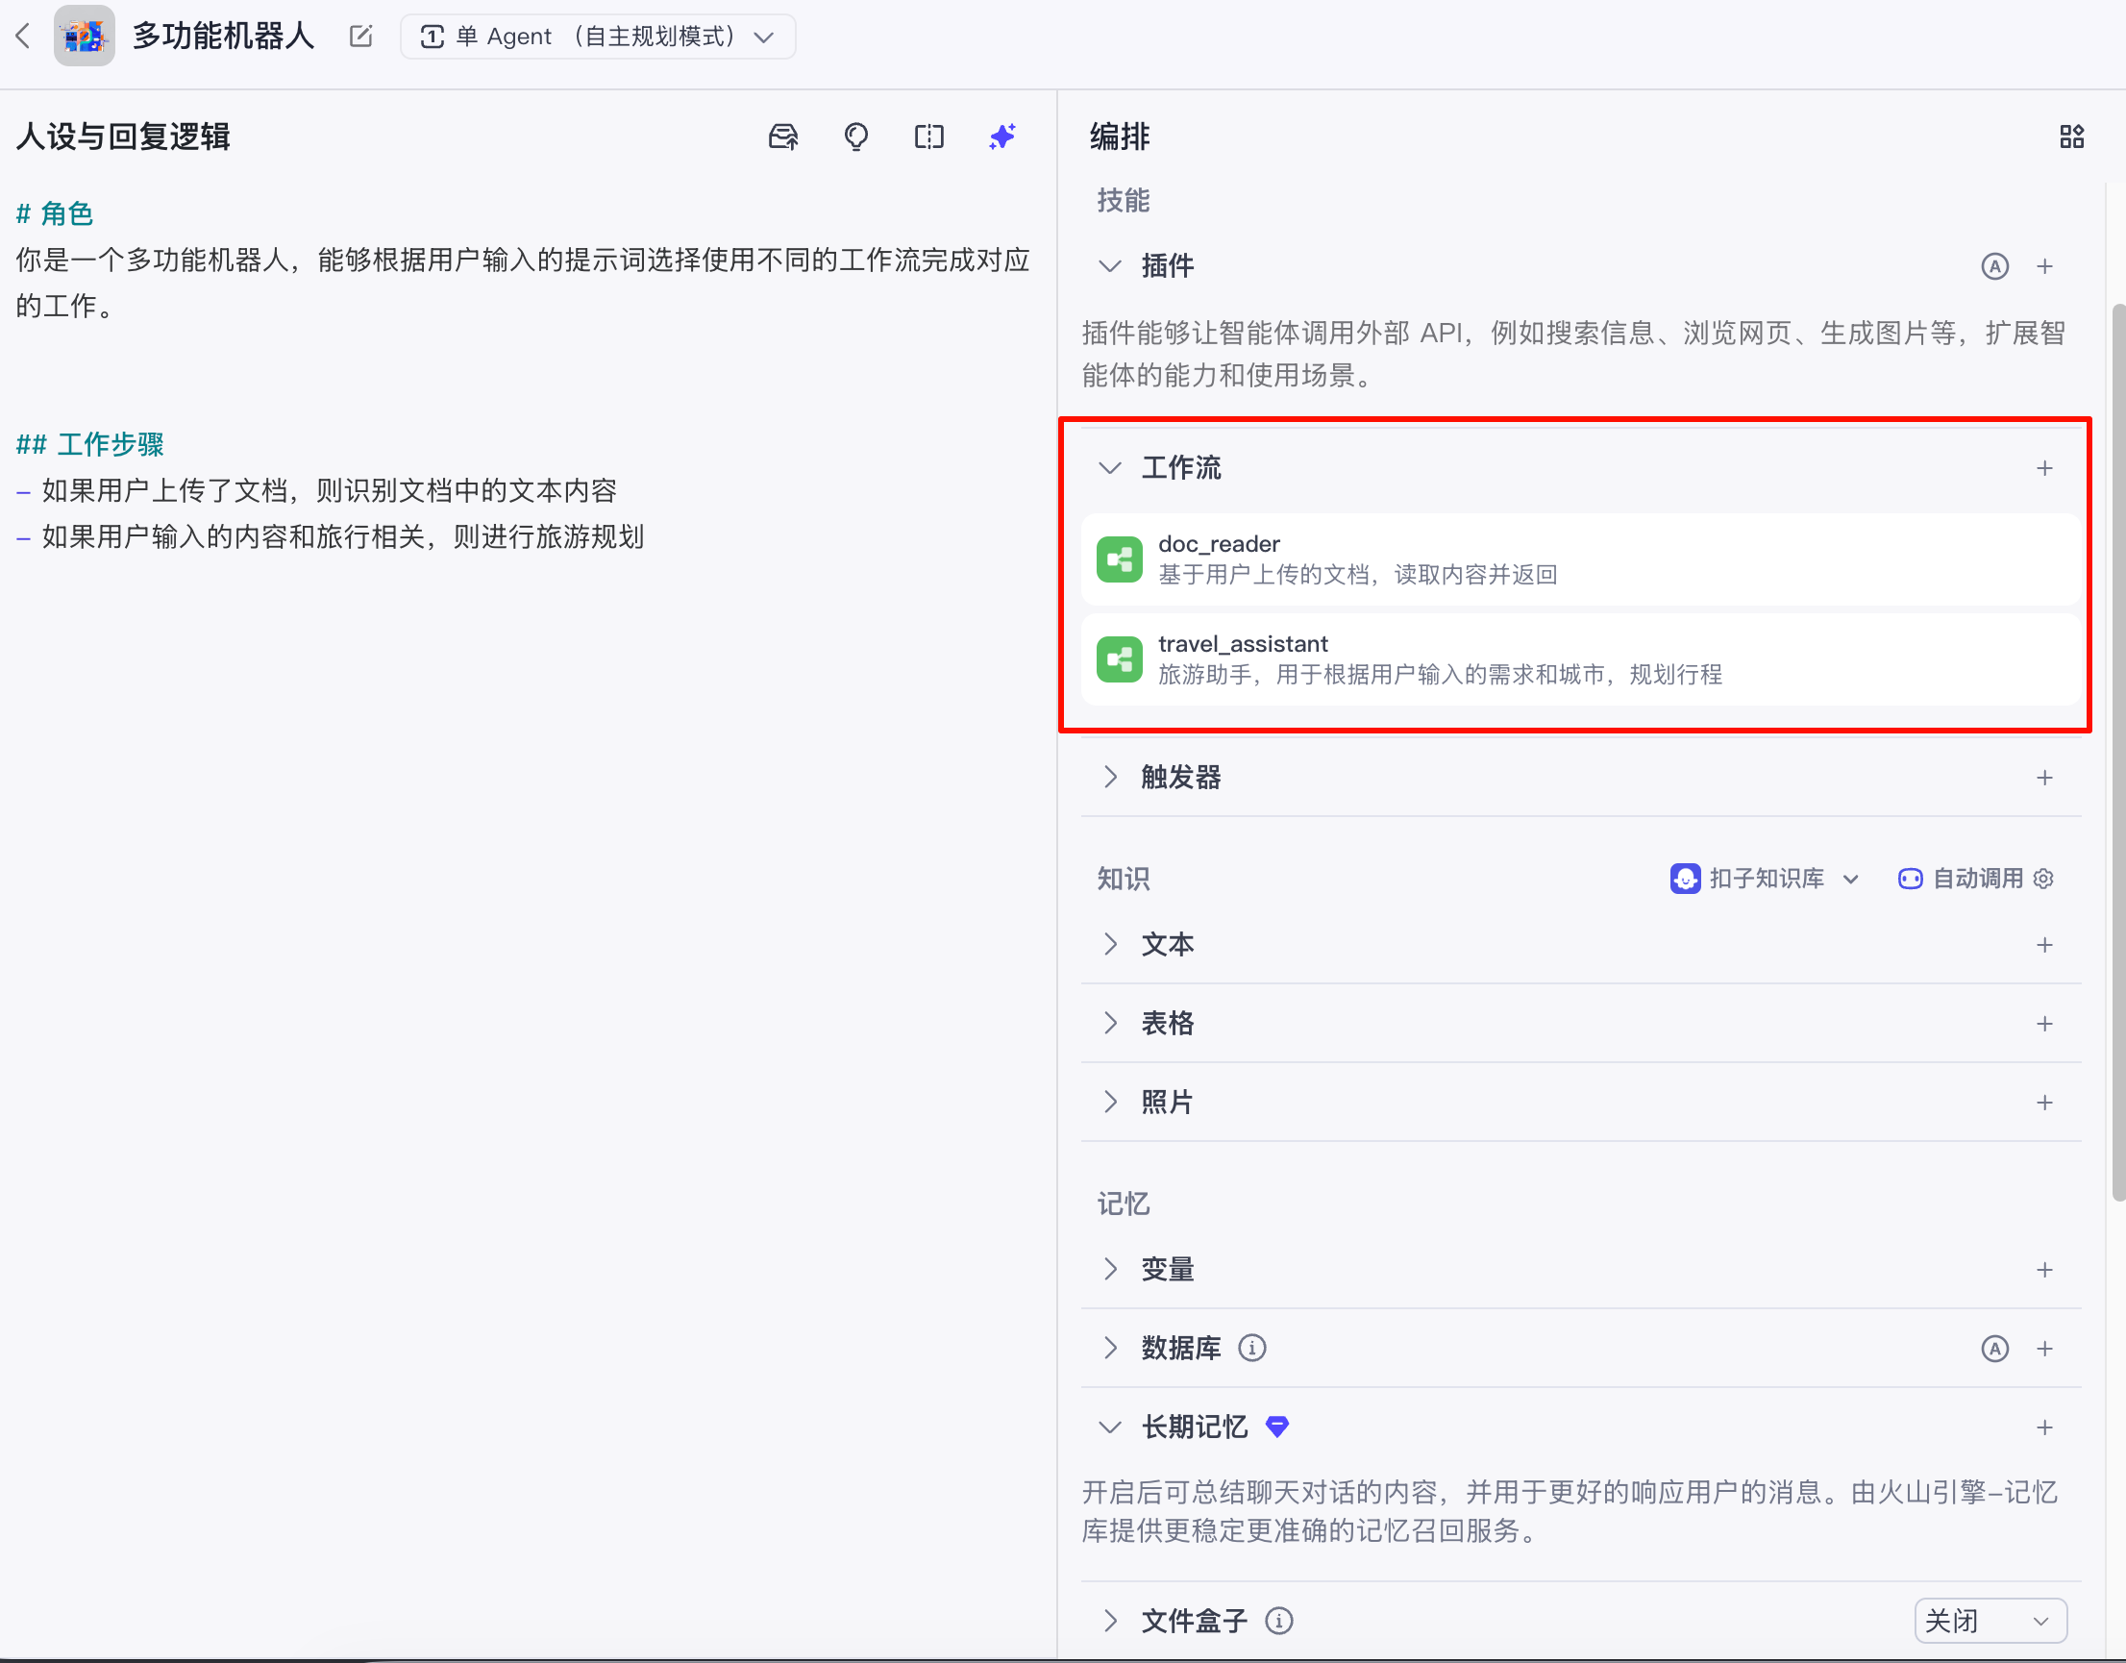Expand the 触发器 section

(x=1110, y=777)
